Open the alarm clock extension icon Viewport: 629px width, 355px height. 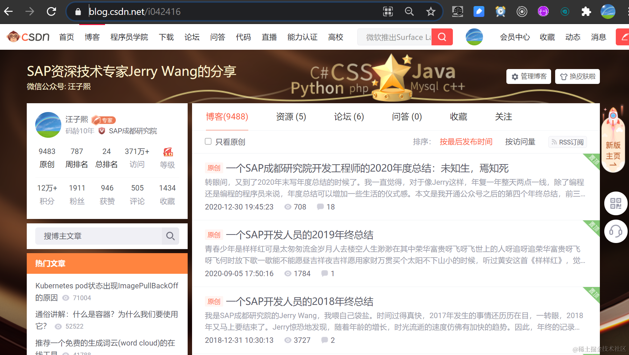point(500,12)
